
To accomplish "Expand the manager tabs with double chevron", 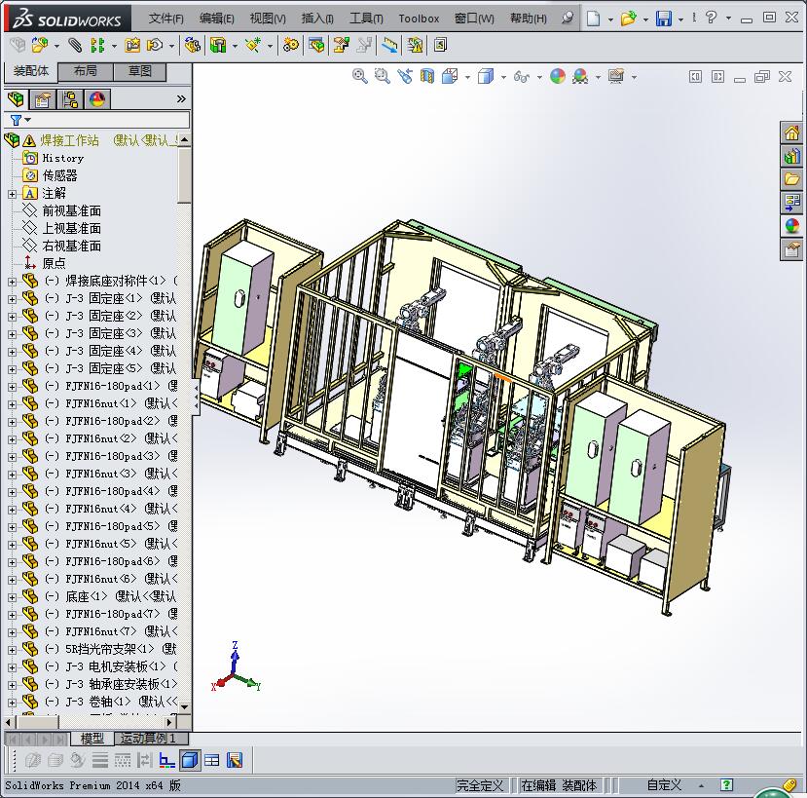I will click(x=181, y=99).
